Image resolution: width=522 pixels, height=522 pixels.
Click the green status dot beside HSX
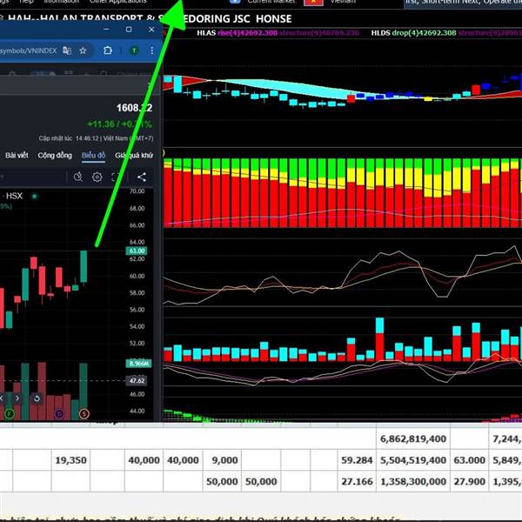pyautogui.click(x=34, y=196)
